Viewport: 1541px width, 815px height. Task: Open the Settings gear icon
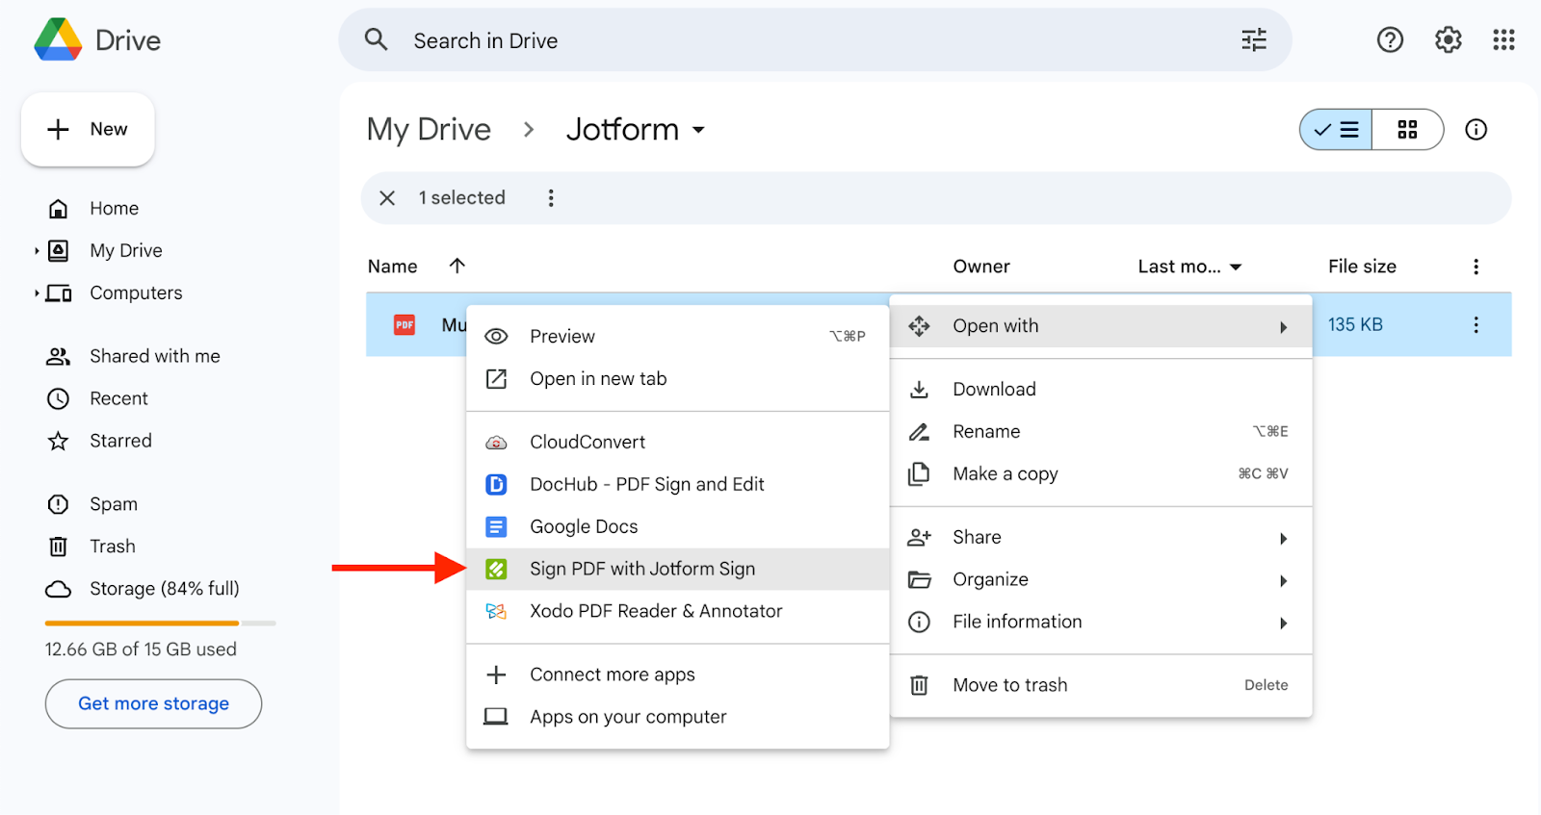(x=1448, y=40)
